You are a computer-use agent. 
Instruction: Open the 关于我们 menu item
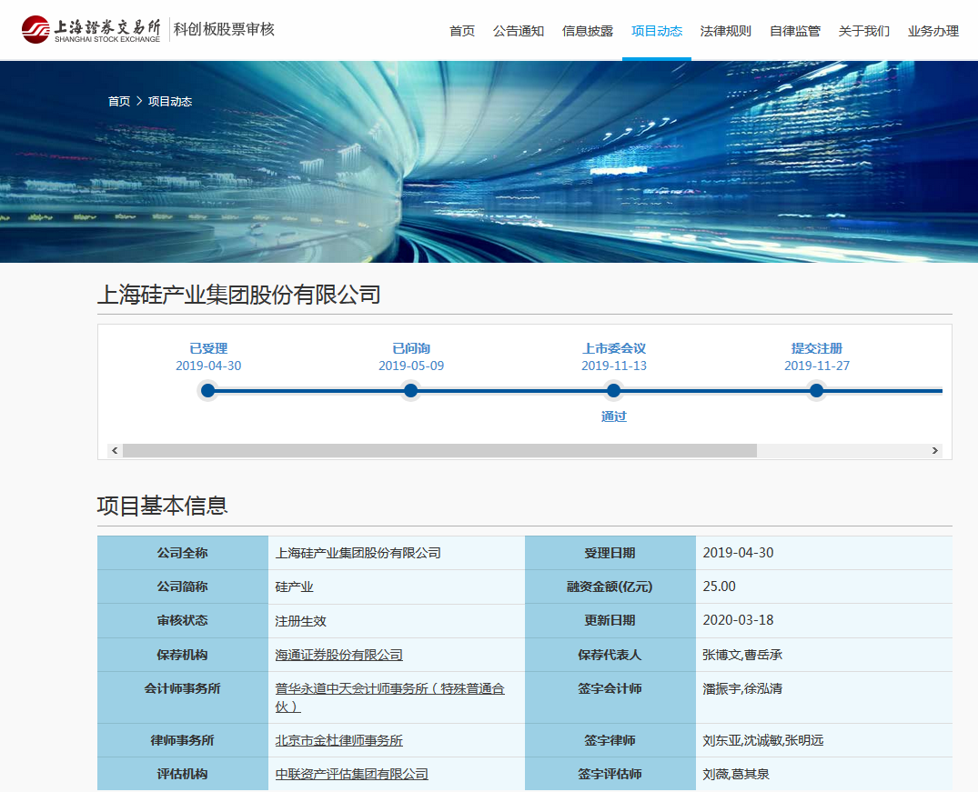[864, 31]
